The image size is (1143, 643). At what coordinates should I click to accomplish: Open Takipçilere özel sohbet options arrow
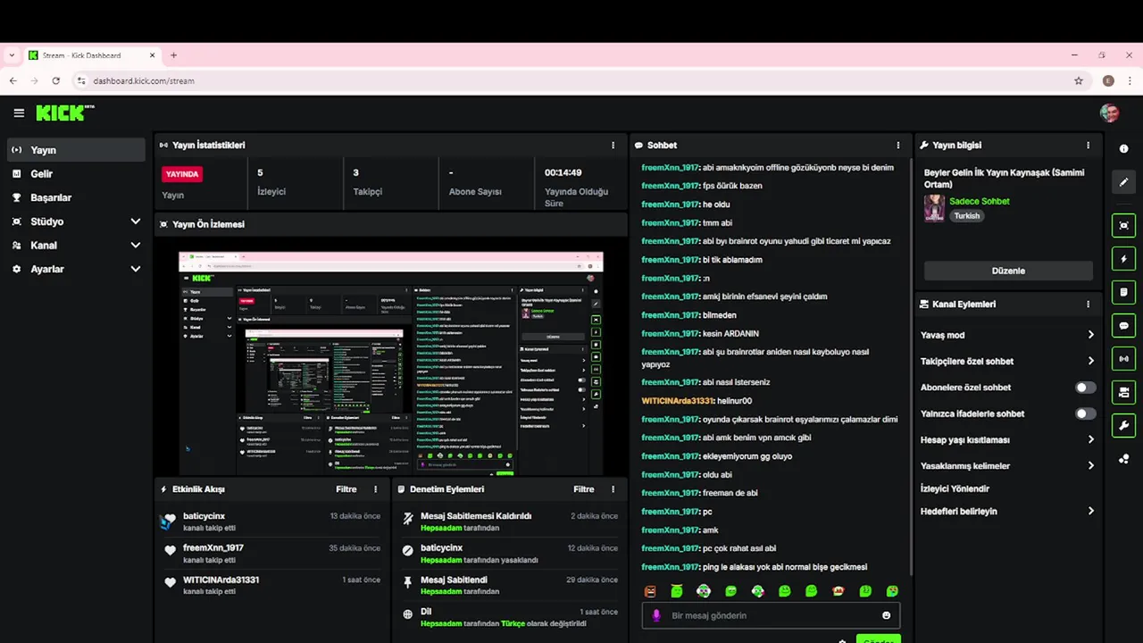(1090, 361)
